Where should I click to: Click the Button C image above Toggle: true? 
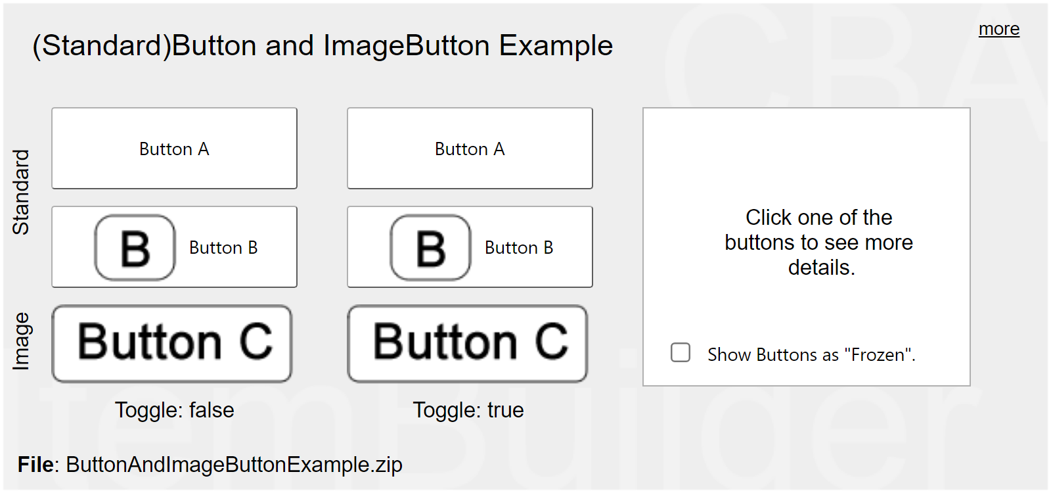tap(468, 343)
